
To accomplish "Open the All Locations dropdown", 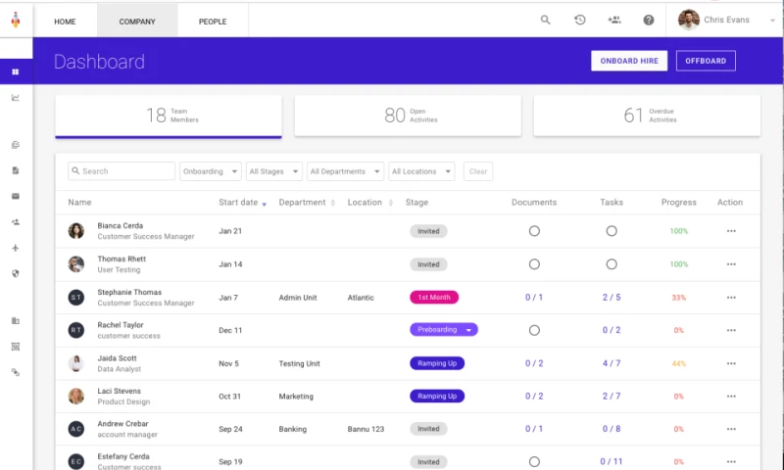I will point(421,171).
